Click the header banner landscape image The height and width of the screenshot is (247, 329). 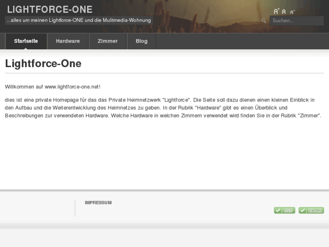pyautogui.click(x=204, y=16)
